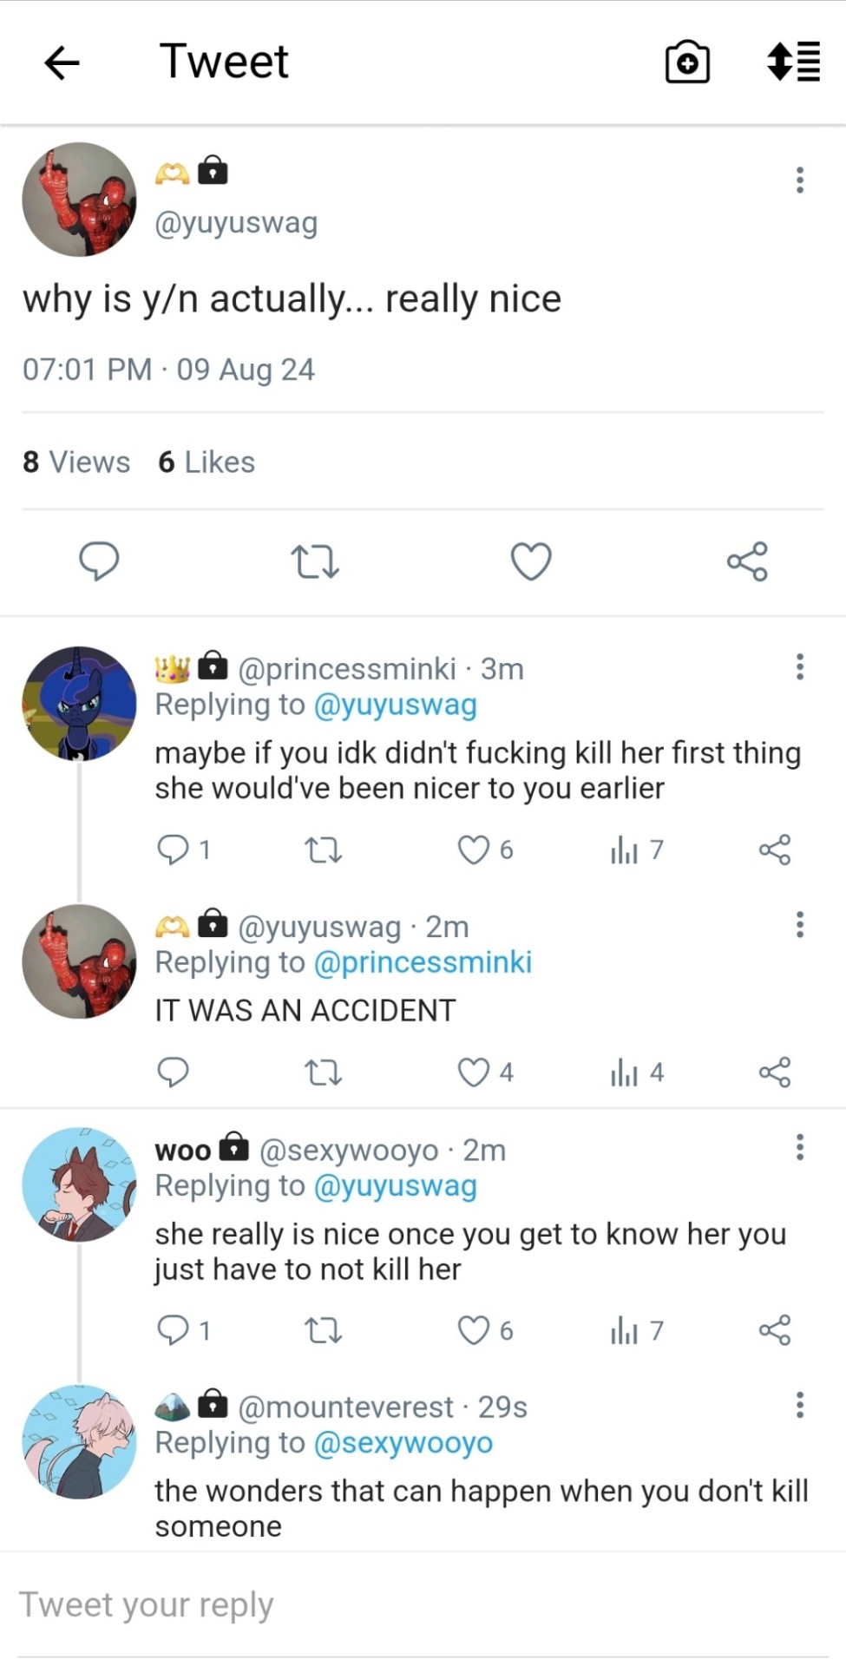Share the main tweet

747,561
